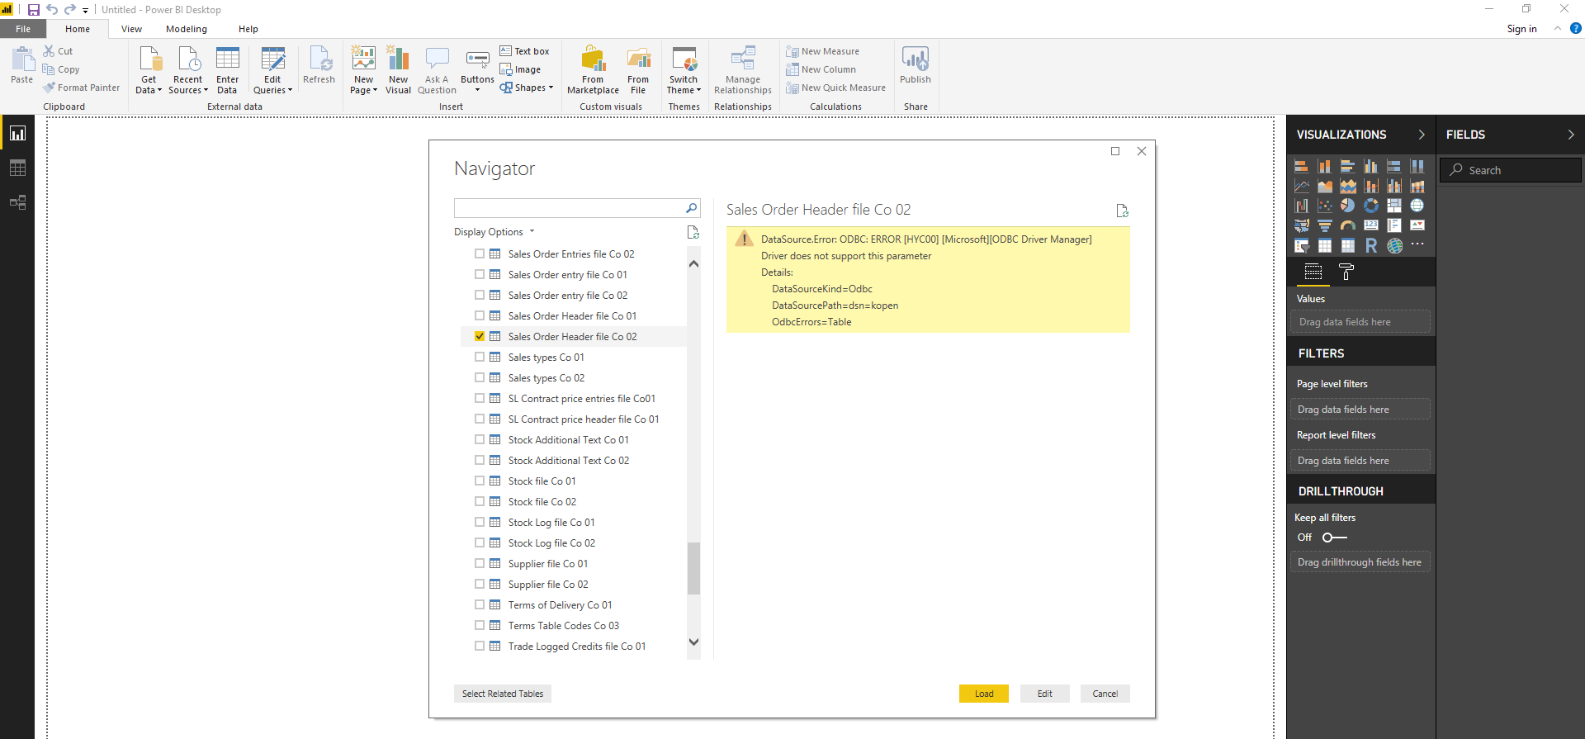Click the Navigator table search field

click(x=577, y=208)
